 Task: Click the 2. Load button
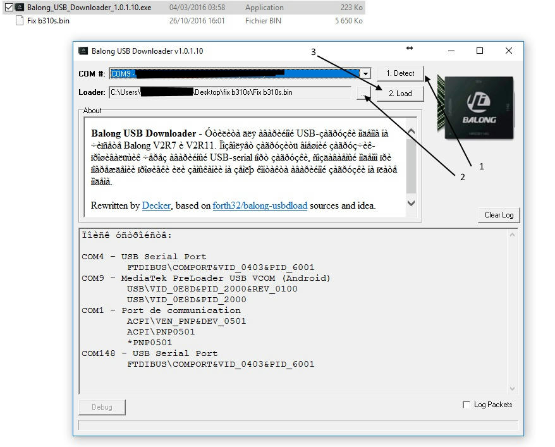pos(400,94)
